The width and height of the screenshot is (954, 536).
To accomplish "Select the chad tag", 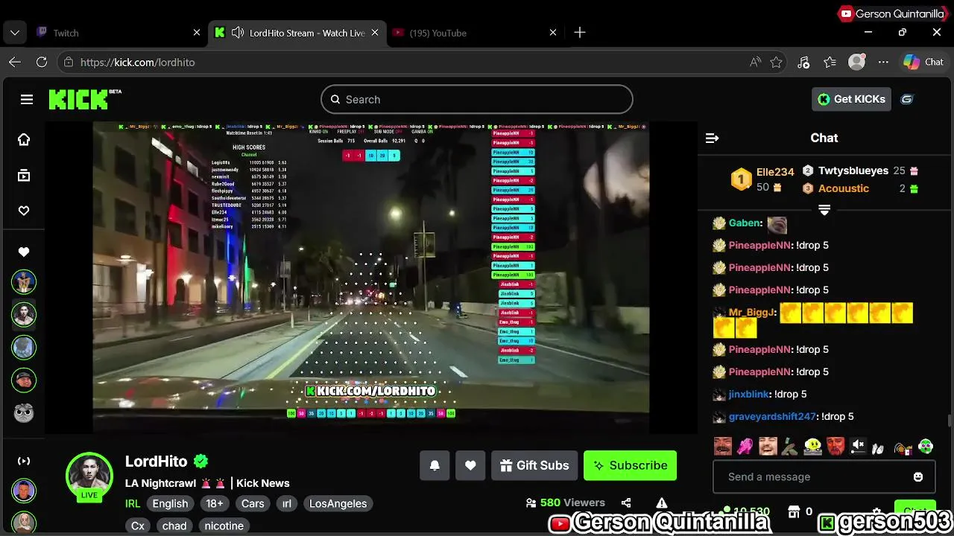I will (174, 526).
